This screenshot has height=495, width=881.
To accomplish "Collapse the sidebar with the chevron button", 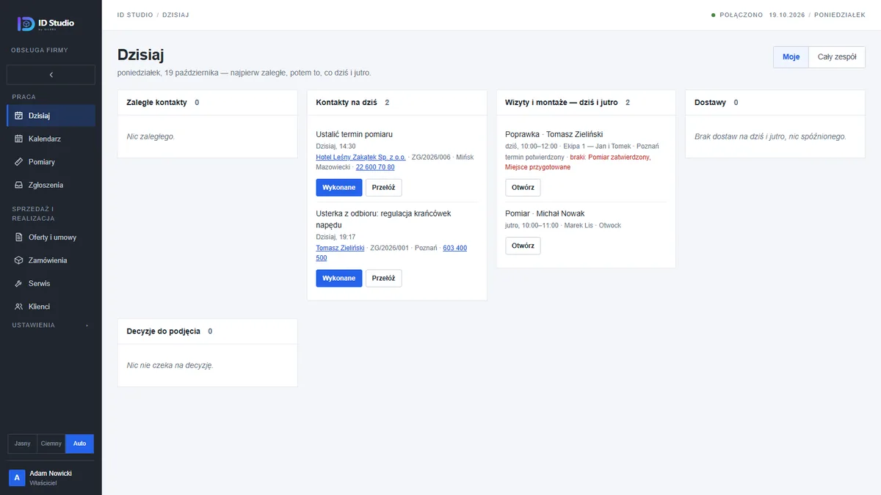I will click(51, 75).
